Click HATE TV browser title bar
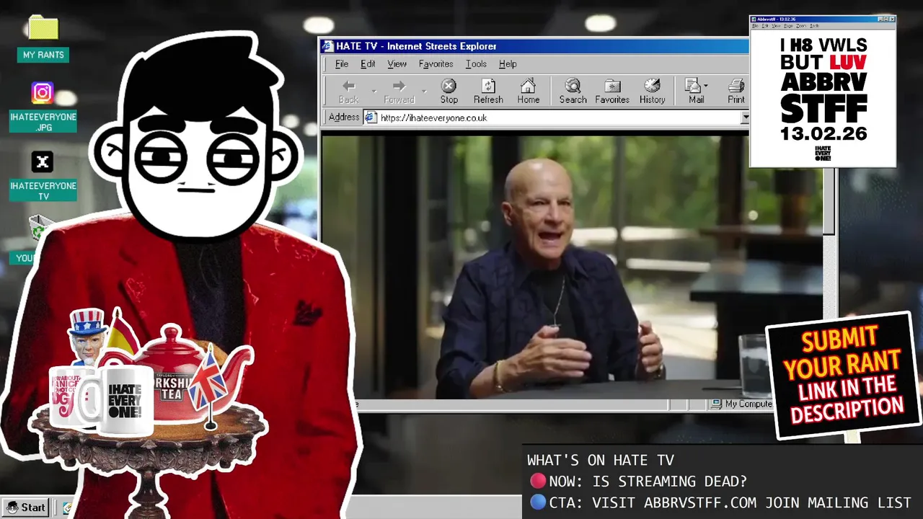 tap(534, 46)
